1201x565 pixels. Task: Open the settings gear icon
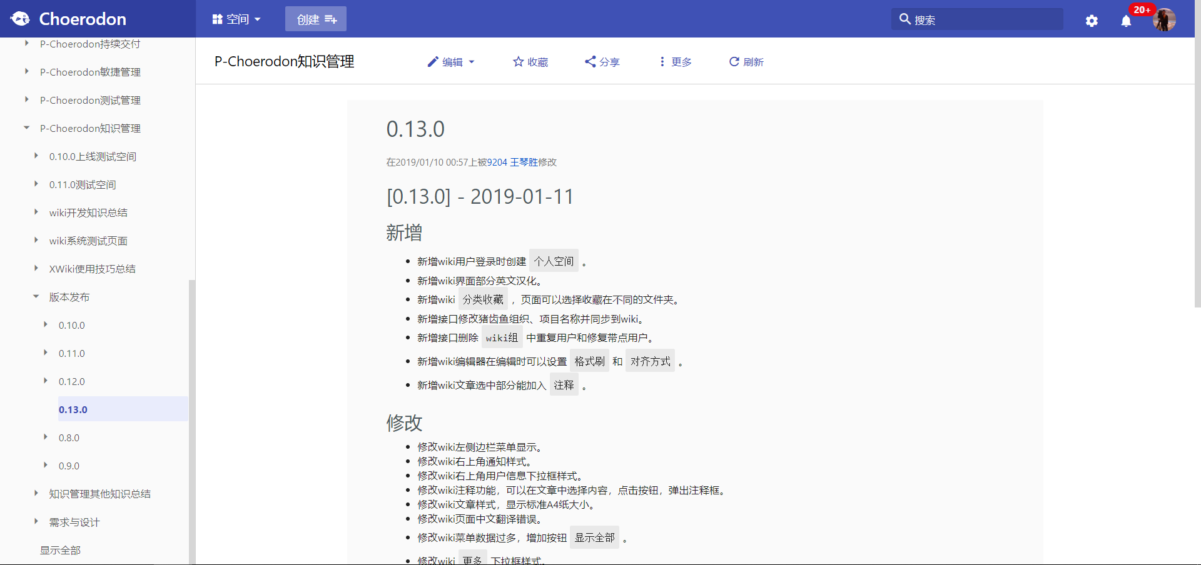pyautogui.click(x=1092, y=21)
